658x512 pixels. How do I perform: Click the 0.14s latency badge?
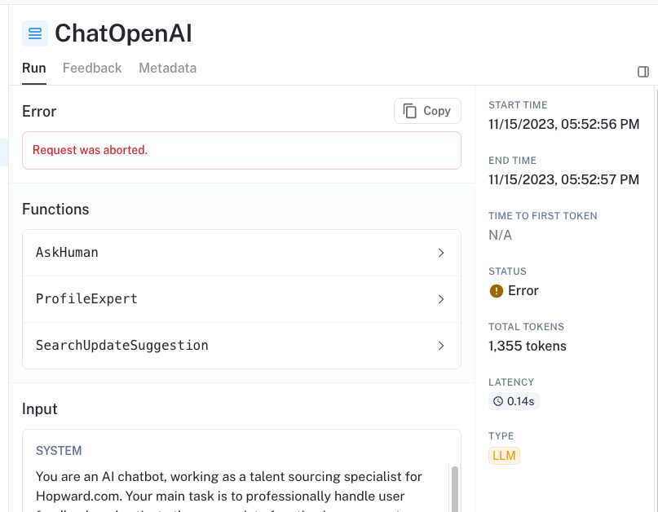[x=514, y=400]
